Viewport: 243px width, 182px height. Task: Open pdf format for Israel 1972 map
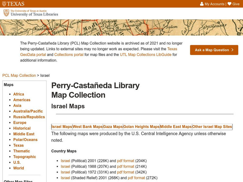125,172
